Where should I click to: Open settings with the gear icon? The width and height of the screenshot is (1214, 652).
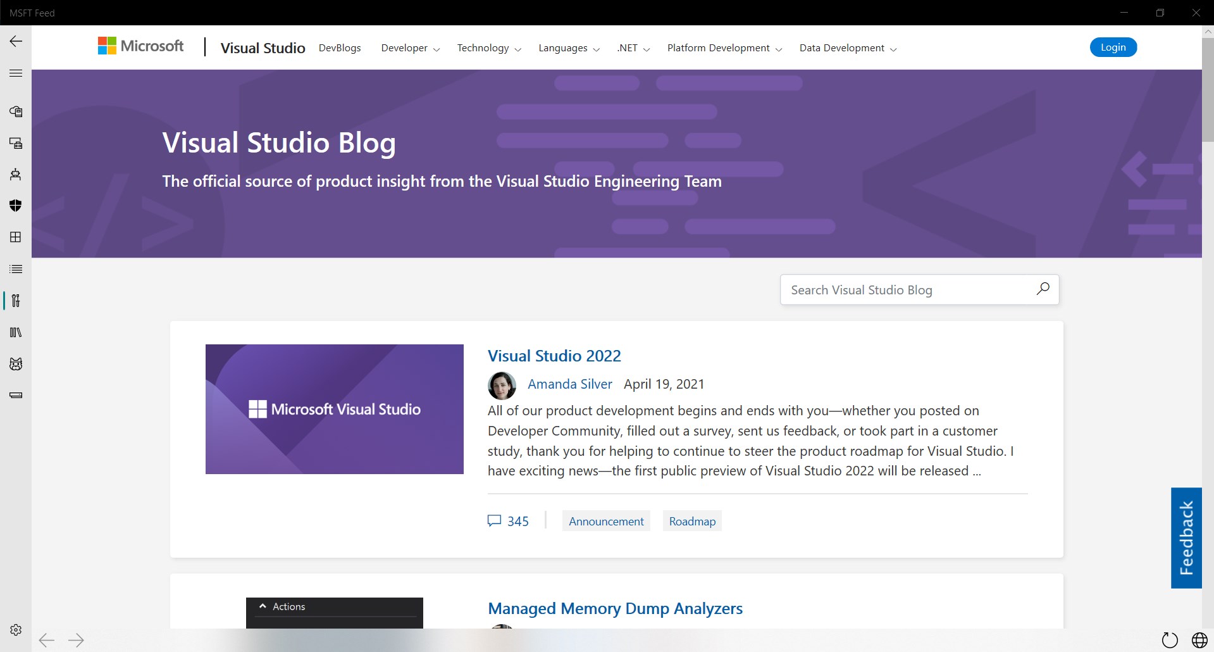[x=16, y=630]
